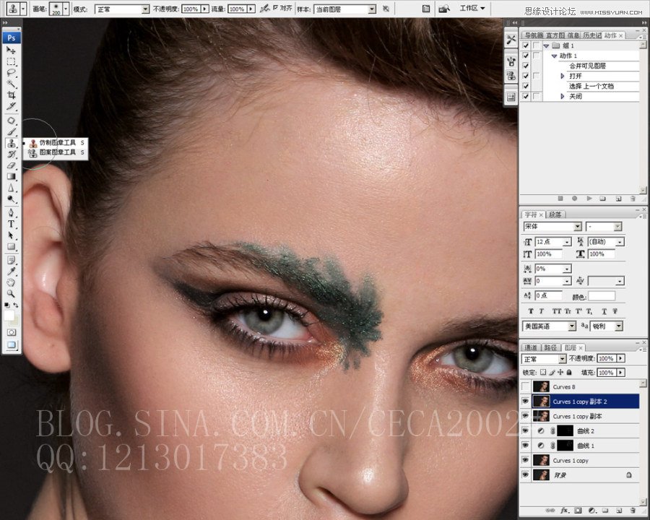Screen dimensions: 650x520
Task: Select the Pen tool
Action: [11, 213]
